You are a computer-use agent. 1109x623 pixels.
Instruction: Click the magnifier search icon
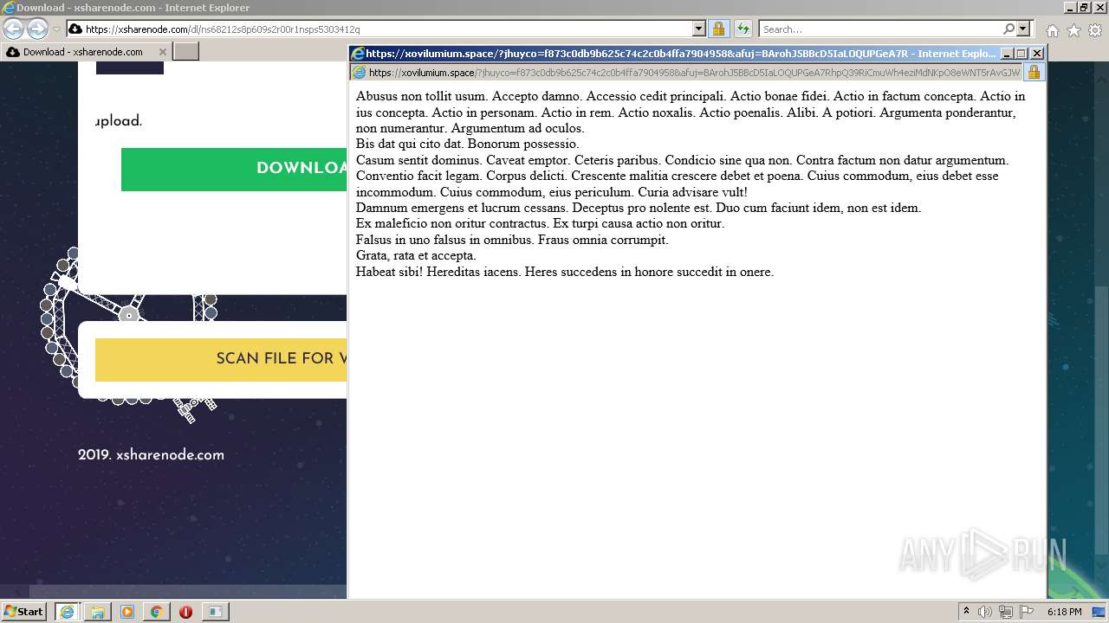click(1008, 29)
